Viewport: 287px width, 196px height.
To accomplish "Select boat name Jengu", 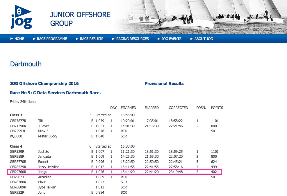I will point(42,172).
